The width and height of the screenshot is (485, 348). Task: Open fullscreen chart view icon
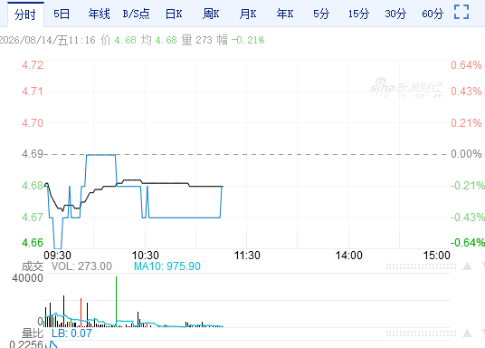click(x=461, y=12)
